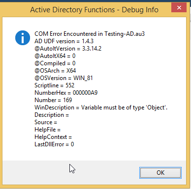The image size is (191, 189).
Task: Click the NumberHex = 000000A9 line
Action: [x=66, y=93]
